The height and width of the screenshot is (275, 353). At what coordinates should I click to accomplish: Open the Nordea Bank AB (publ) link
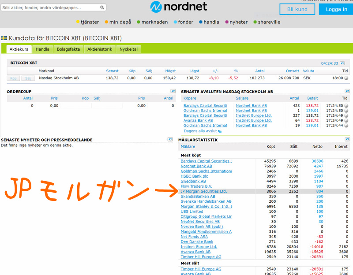pyautogui.click(x=202, y=227)
